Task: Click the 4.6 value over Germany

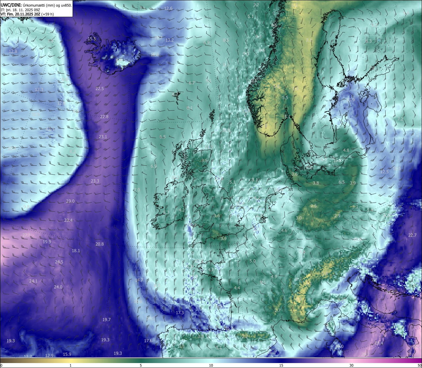Action: point(284,230)
